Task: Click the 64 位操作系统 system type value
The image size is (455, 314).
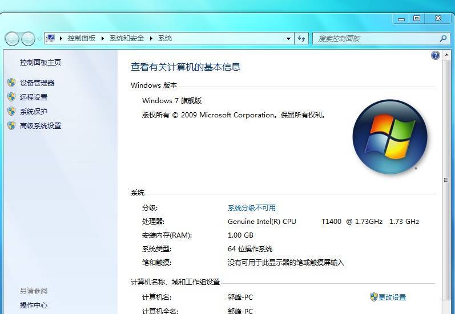Action: point(250,249)
